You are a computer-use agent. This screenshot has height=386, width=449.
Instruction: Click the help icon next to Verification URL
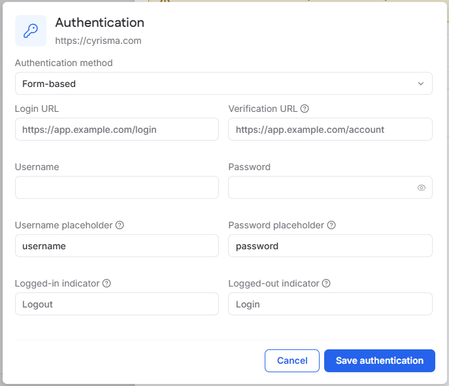305,109
